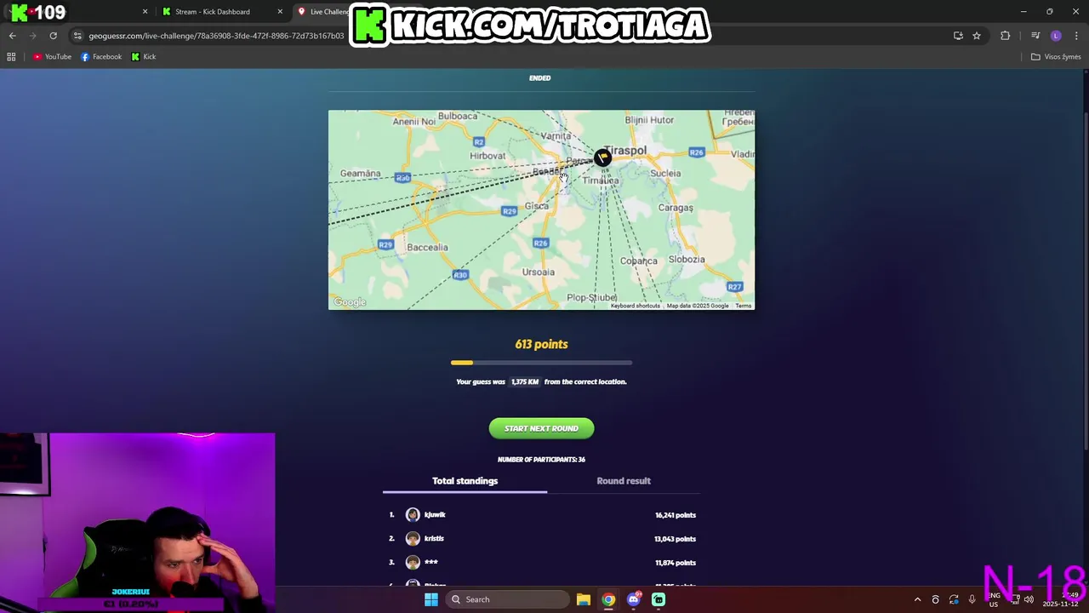1089x613 pixels.
Task: Open map Terms link
Action: 744,306
